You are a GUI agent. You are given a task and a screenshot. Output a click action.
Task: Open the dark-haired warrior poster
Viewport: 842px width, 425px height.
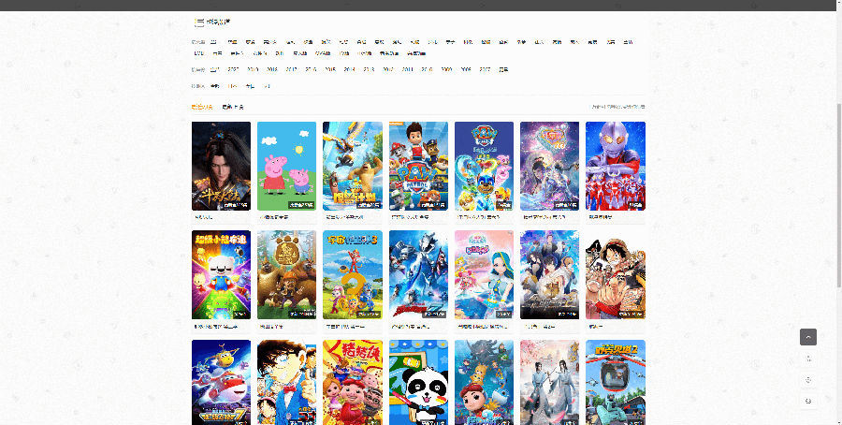221,166
